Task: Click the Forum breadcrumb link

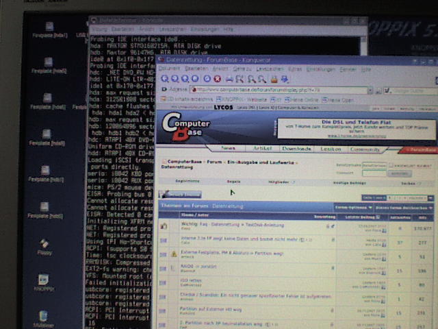Action: pyautogui.click(x=214, y=162)
